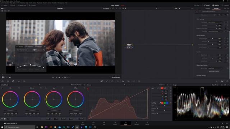
Task: Toggle Soft Clip red channel button
Action: [x=162, y=103]
